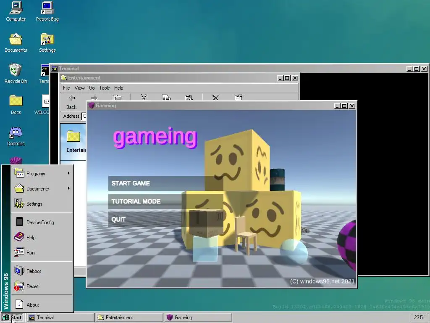The height and width of the screenshot is (323, 430).
Task: Expand Documents submenu in Start menu
Action: [x=42, y=189]
